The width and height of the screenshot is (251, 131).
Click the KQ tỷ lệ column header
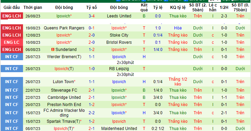(178, 8)
